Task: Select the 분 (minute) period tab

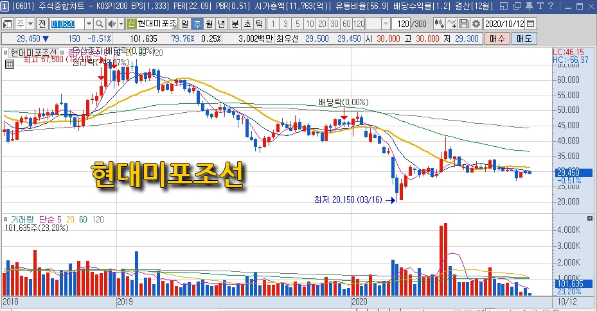Action: pyautogui.click(x=235, y=24)
